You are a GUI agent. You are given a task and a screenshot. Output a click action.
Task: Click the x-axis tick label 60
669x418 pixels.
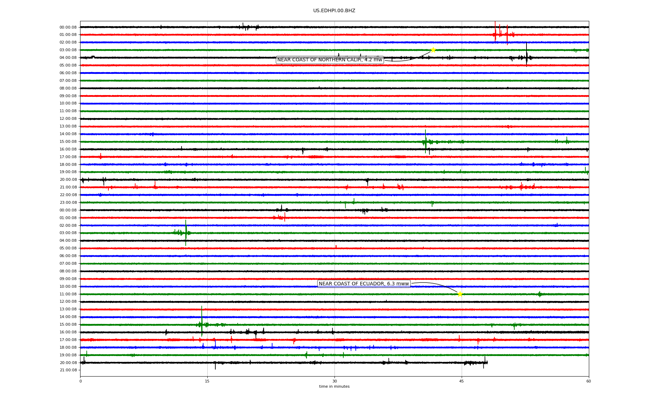[589, 381]
